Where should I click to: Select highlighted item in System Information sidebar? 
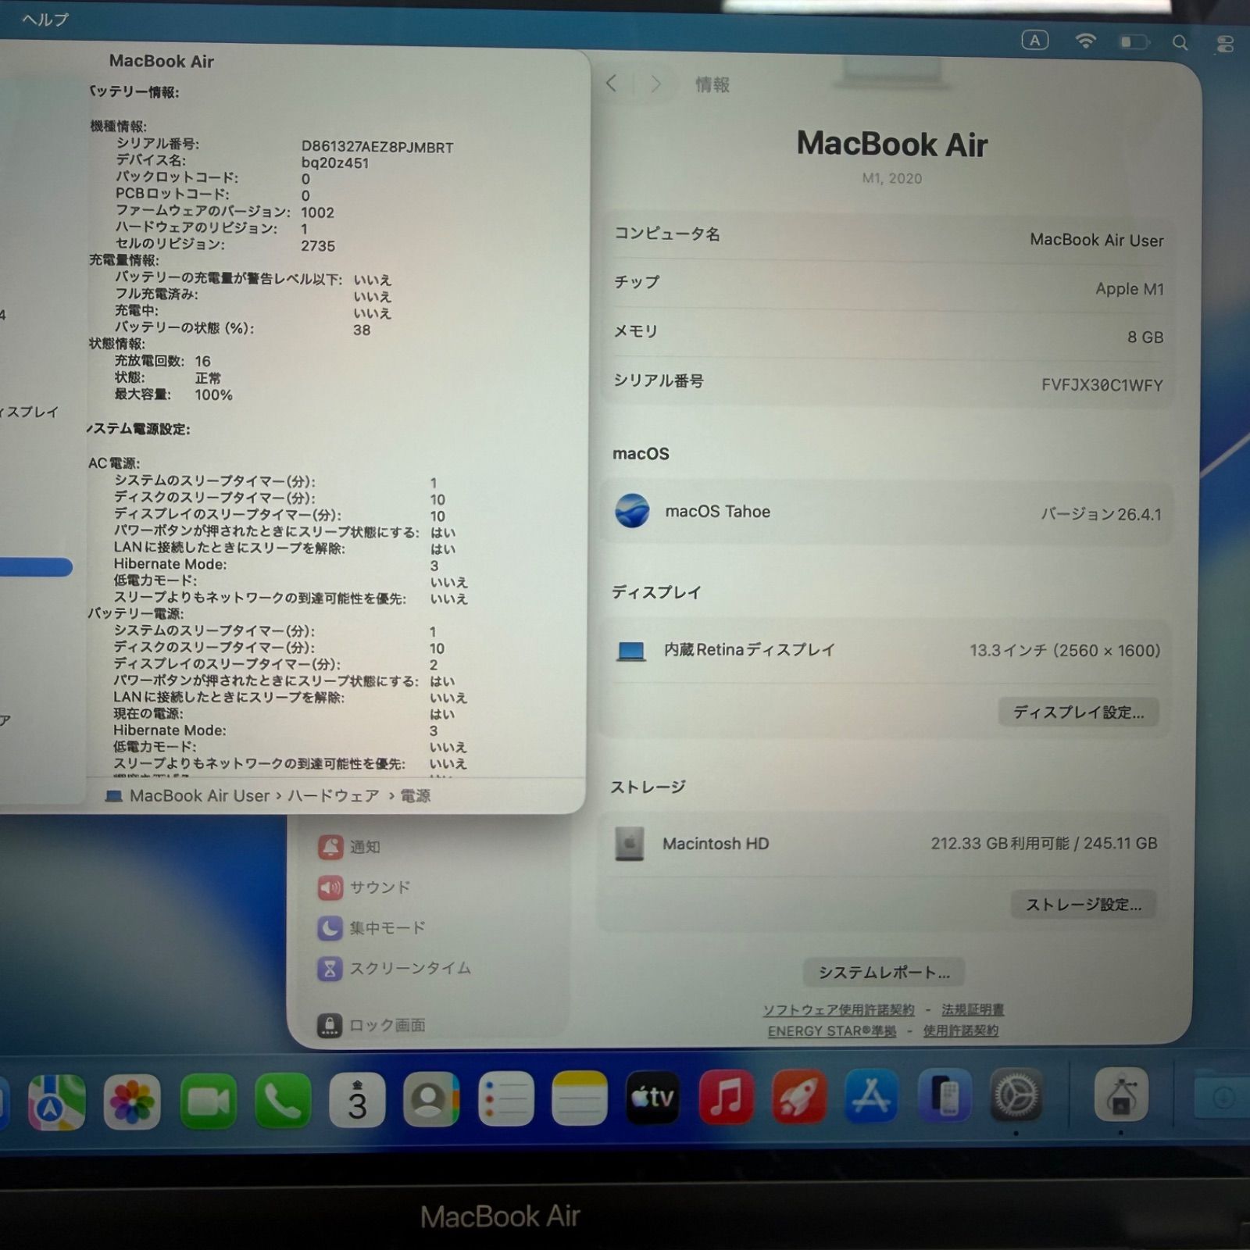[36, 567]
